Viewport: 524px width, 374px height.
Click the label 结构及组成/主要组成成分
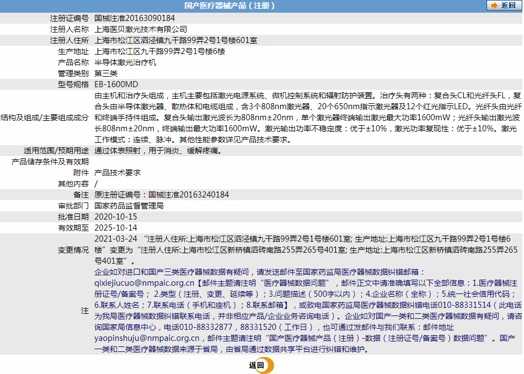click(45, 117)
